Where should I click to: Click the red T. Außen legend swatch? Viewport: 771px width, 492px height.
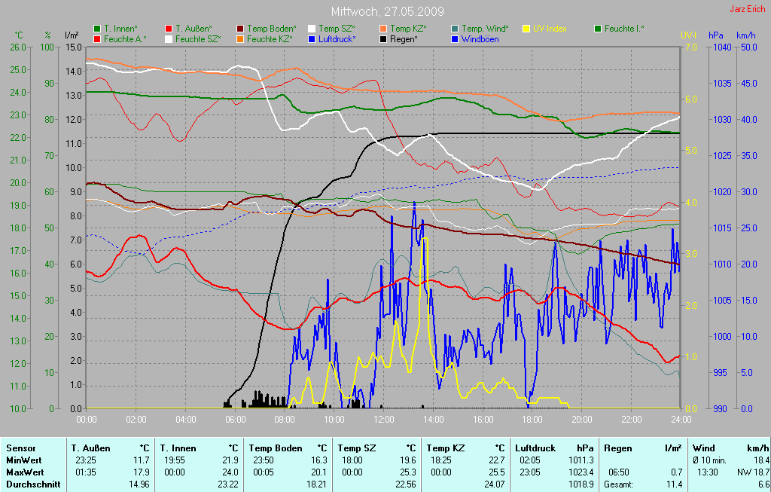169,29
